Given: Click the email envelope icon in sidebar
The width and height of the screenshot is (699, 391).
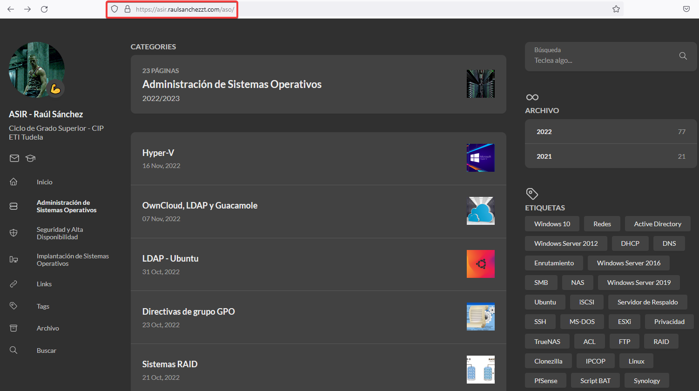Looking at the screenshot, I should coord(14,158).
